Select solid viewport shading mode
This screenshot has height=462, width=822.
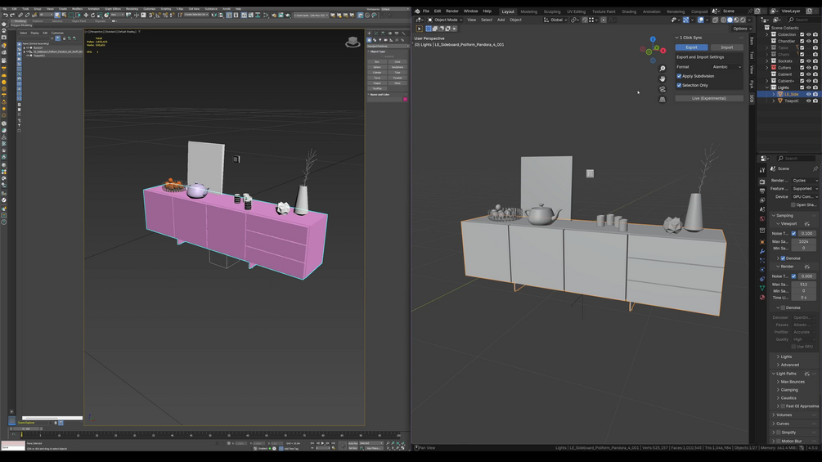[730, 20]
